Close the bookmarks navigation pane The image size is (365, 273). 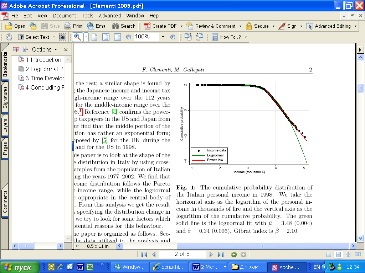(66, 49)
